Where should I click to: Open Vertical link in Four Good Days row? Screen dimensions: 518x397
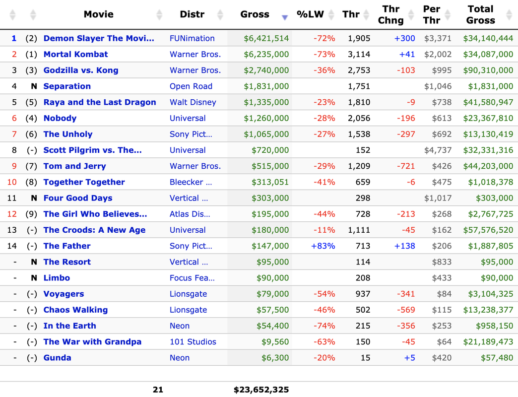(x=189, y=198)
